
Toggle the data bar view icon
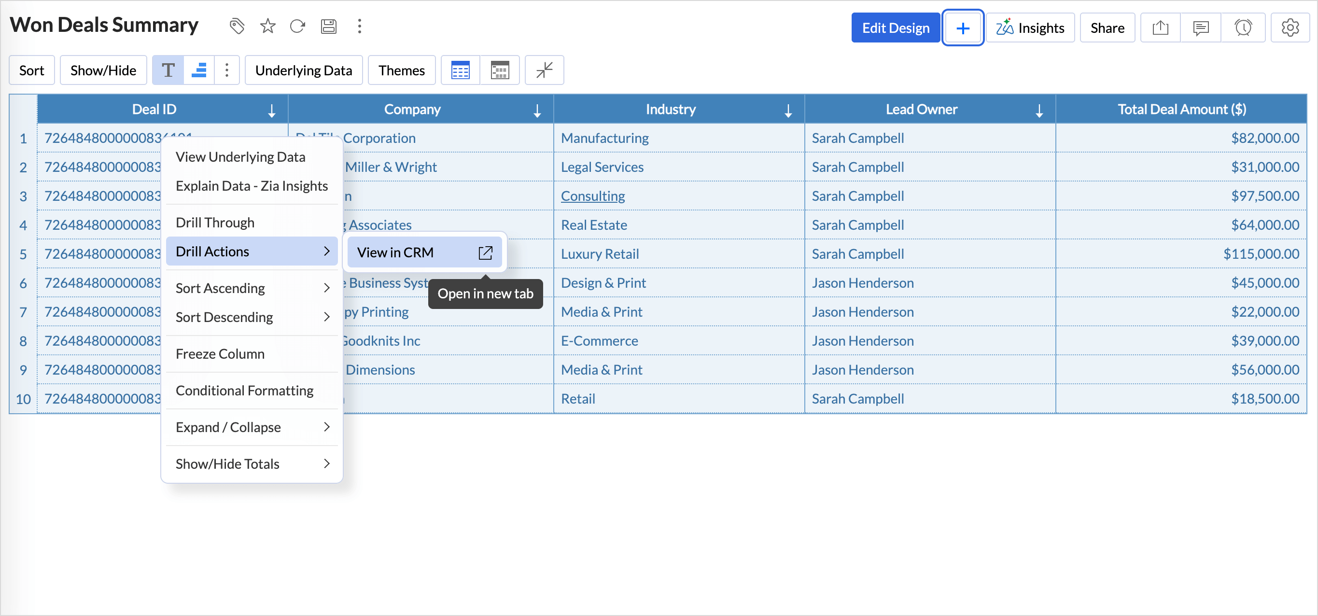click(199, 70)
